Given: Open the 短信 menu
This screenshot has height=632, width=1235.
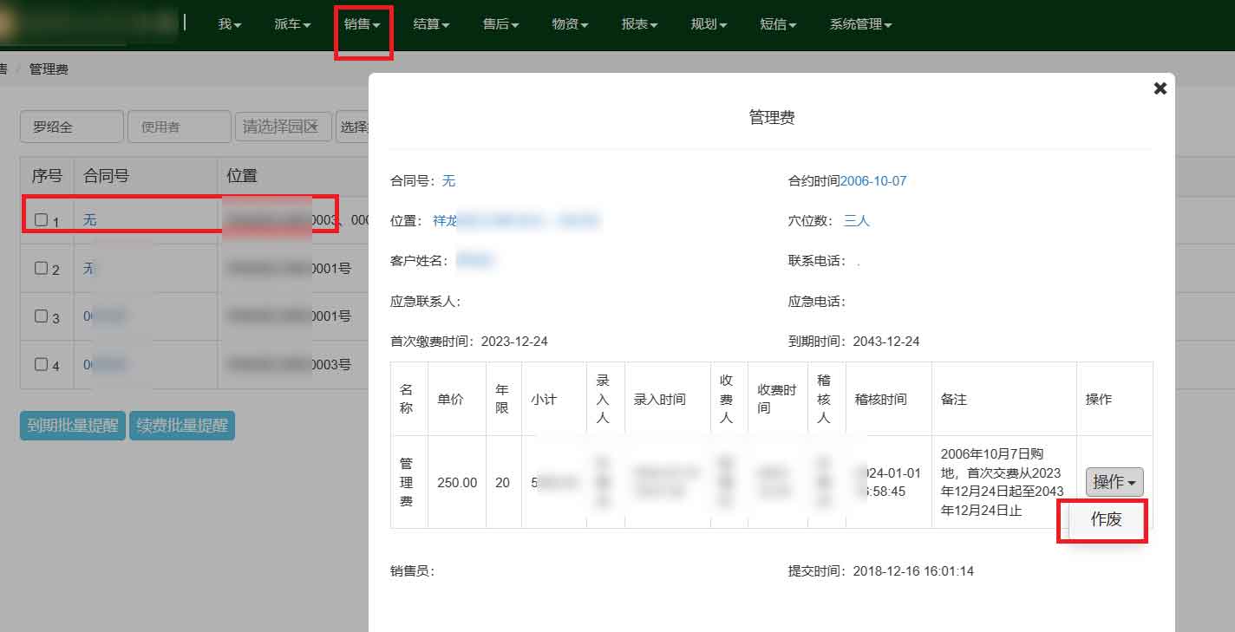Looking at the screenshot, I should coord(777,24).
